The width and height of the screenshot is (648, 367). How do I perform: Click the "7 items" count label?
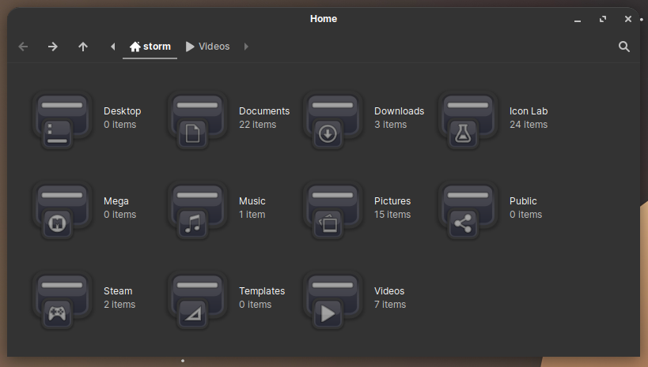(x=390, y=305)
